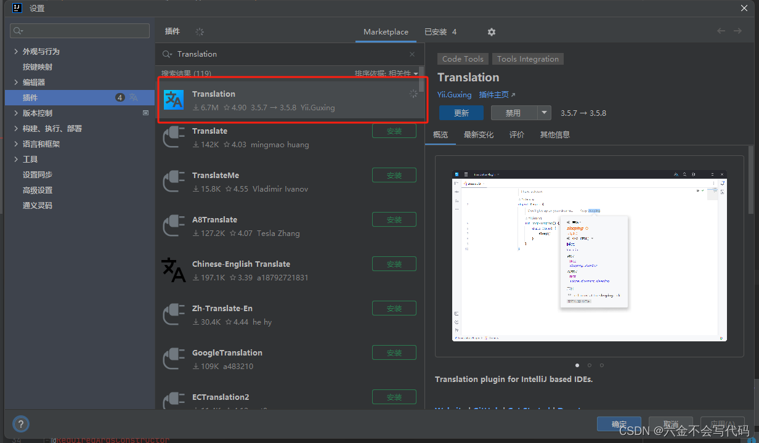The image size is (759, 443).
Task: Expand the 工具 settings group
Action: [x=16, y=159]
